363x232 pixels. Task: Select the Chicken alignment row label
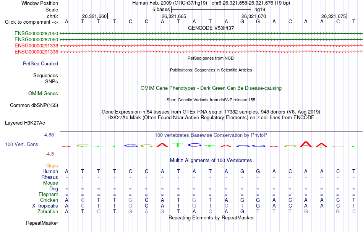click(x=49, y=200)
